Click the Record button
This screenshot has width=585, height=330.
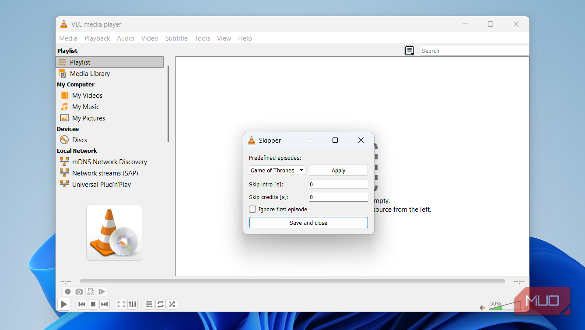[x=68, y=292]
